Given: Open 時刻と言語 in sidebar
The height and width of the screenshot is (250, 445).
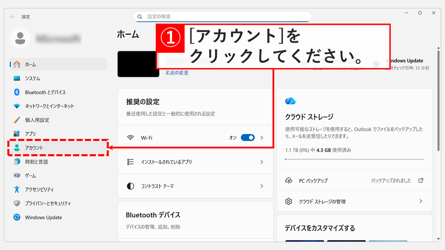Looking at the screenshot, I should pos(58,161).
